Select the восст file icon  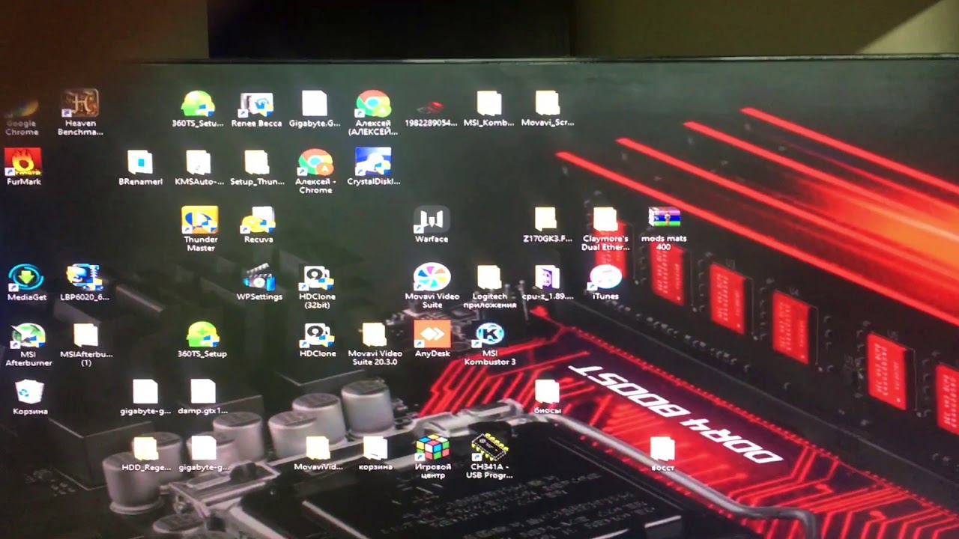pos(662,454)
